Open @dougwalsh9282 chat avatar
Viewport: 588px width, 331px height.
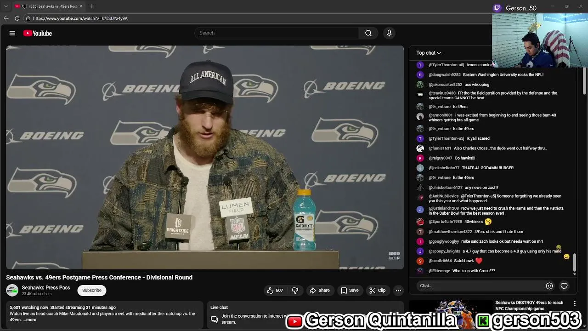click(420, 74)
